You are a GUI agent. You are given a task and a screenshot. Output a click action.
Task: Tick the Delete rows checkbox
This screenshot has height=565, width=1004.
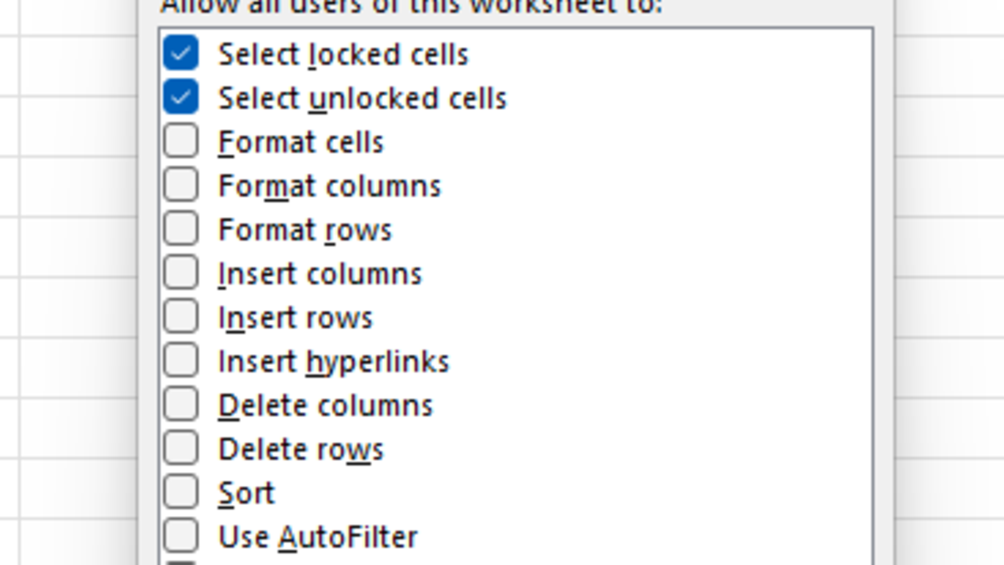pos(180,448)
